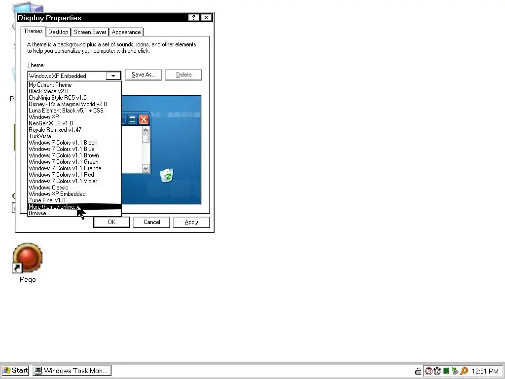This screenshot has height=379, width=505.
Task: Select Royale Remixed v1.47 theme
Action: tap(74, 130)
